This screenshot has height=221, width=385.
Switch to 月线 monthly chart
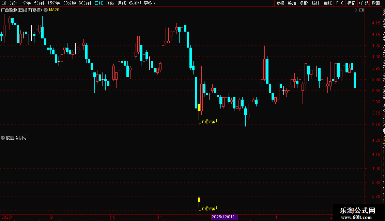tap(122, 3)
